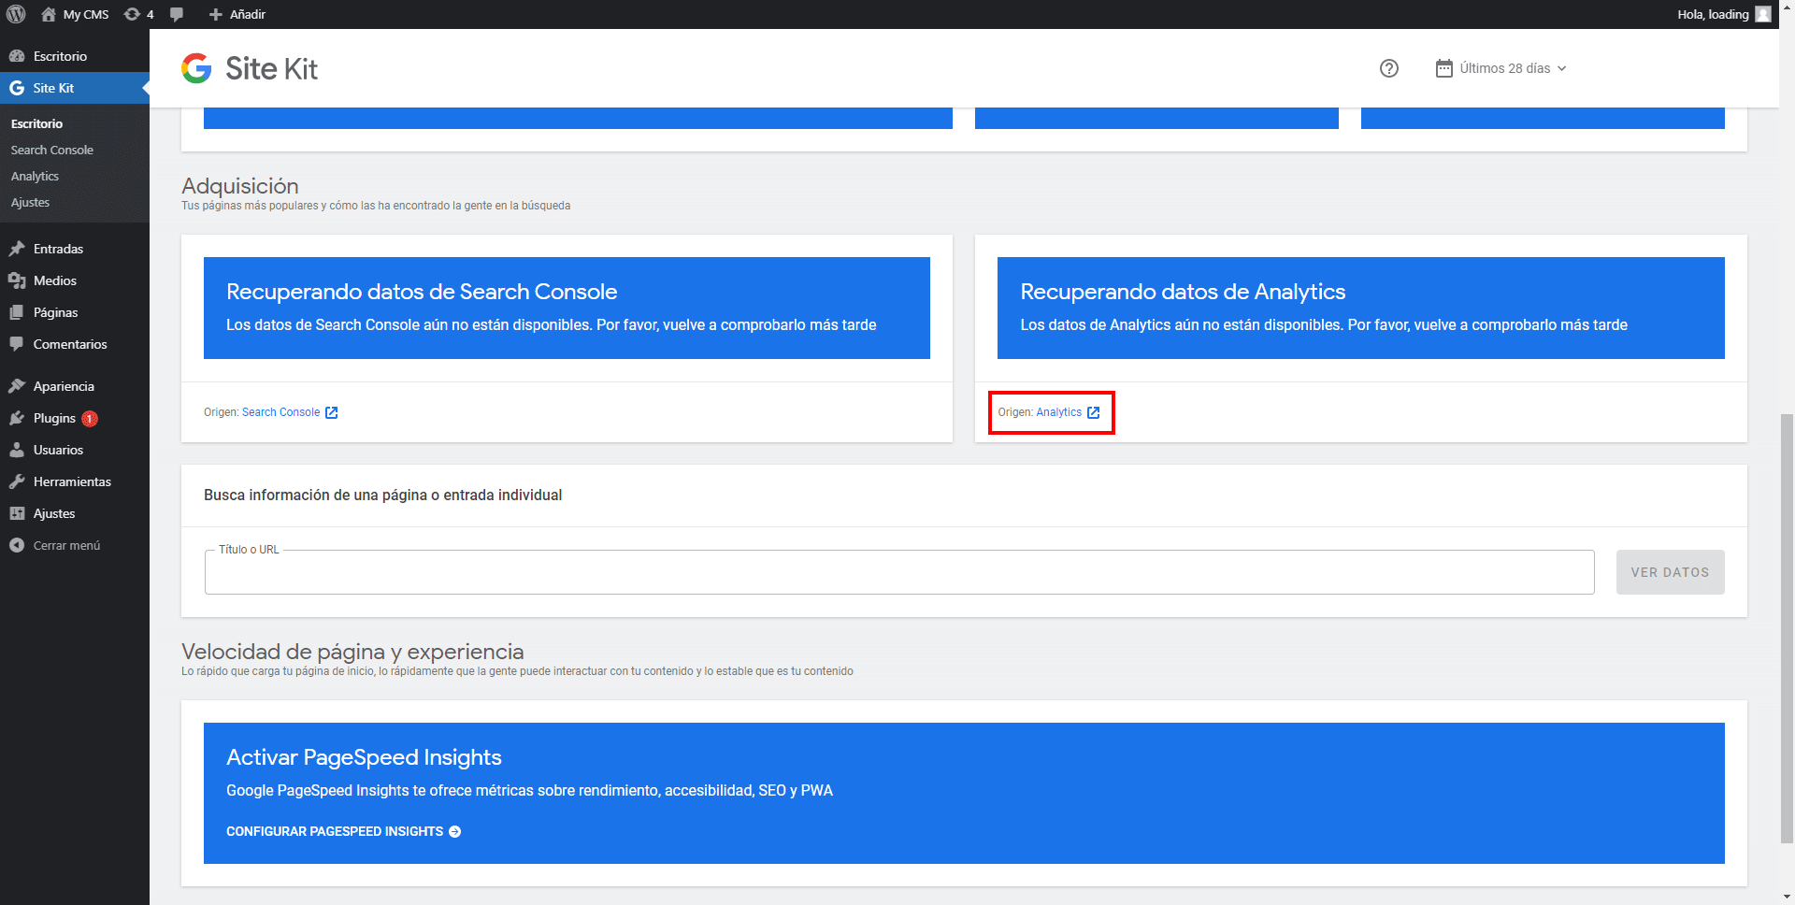Viewport: 1795px width, 905px height.
Task: Open Escritorio in the main sidebar
Action: [x=75, y=56]
